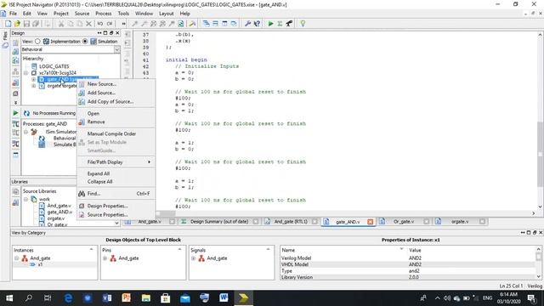544x306 pixels.
Task: Select the Simulation view radio button
Action: tap(85, 42)
